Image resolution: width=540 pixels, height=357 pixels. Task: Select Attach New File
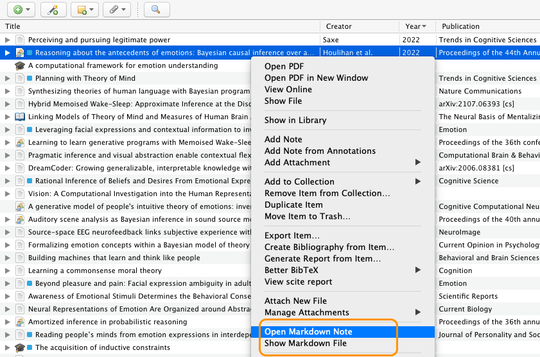click(343, 301)
